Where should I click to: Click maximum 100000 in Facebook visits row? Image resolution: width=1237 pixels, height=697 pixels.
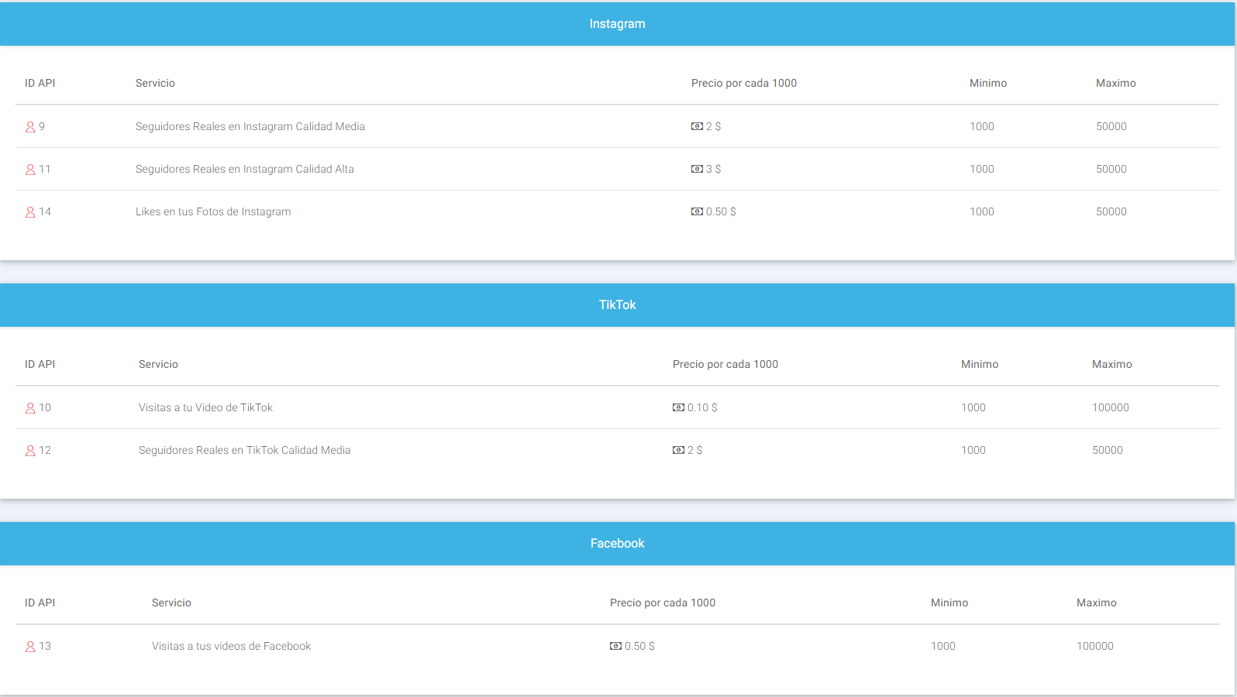coord(1095,646)
